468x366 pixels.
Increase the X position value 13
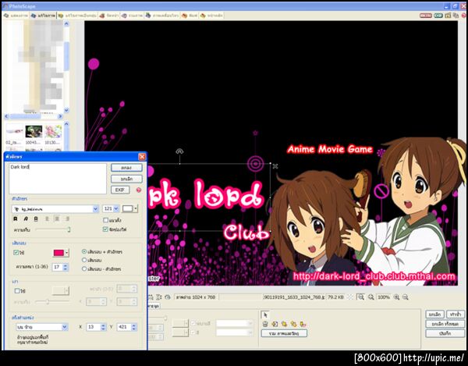point(103,325)
